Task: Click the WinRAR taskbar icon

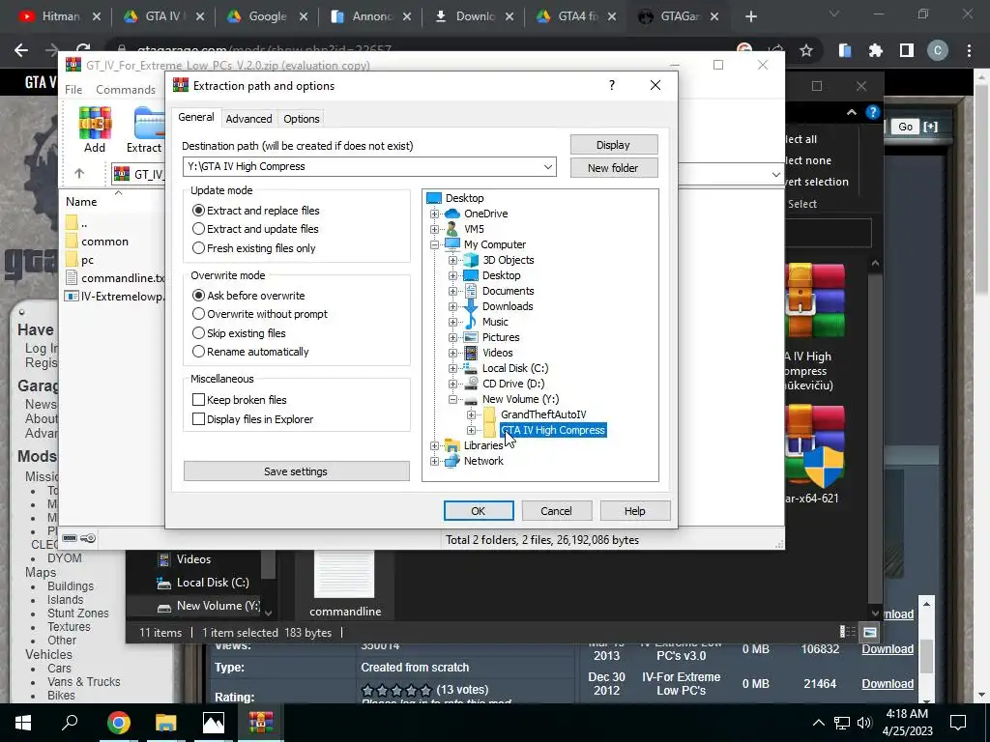Action: pyautogui.click(x=261, y=722)
